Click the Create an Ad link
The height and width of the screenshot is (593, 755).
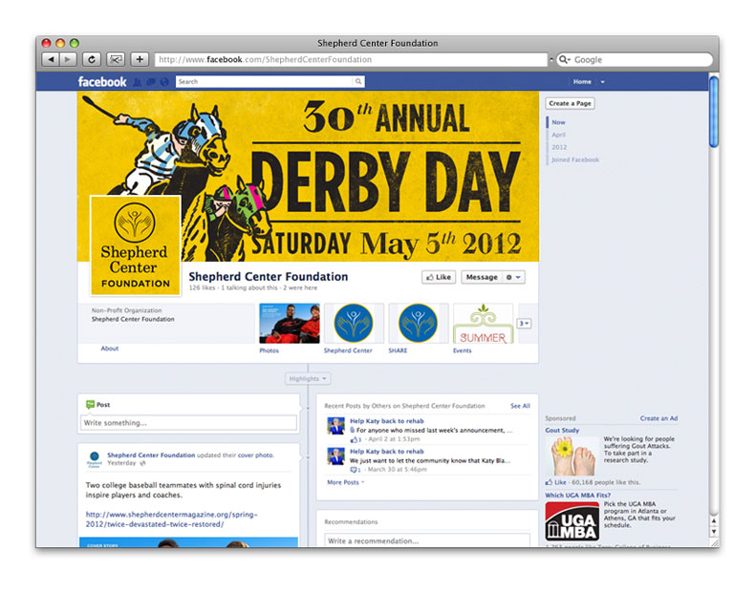point(658,418)
